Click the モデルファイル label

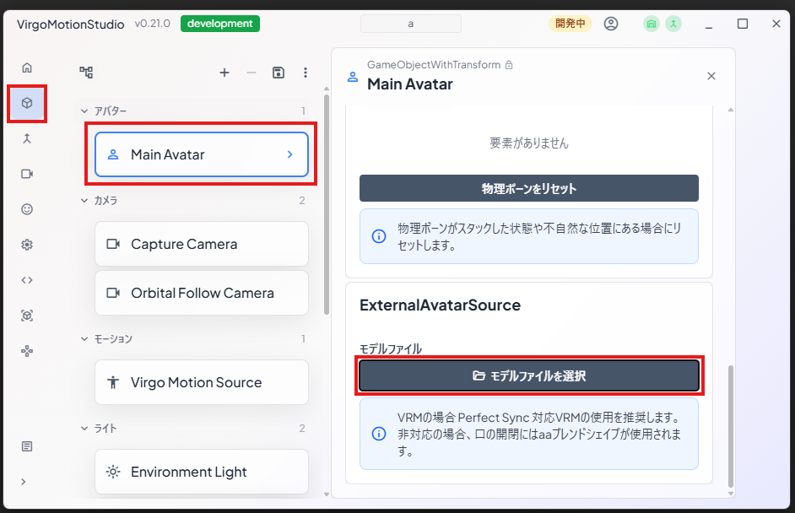391,348
